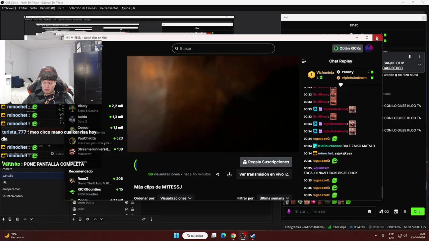This screenshot has width=429, height=241.
Task: Open the Paneles menu
Action: tap(48, 8)
